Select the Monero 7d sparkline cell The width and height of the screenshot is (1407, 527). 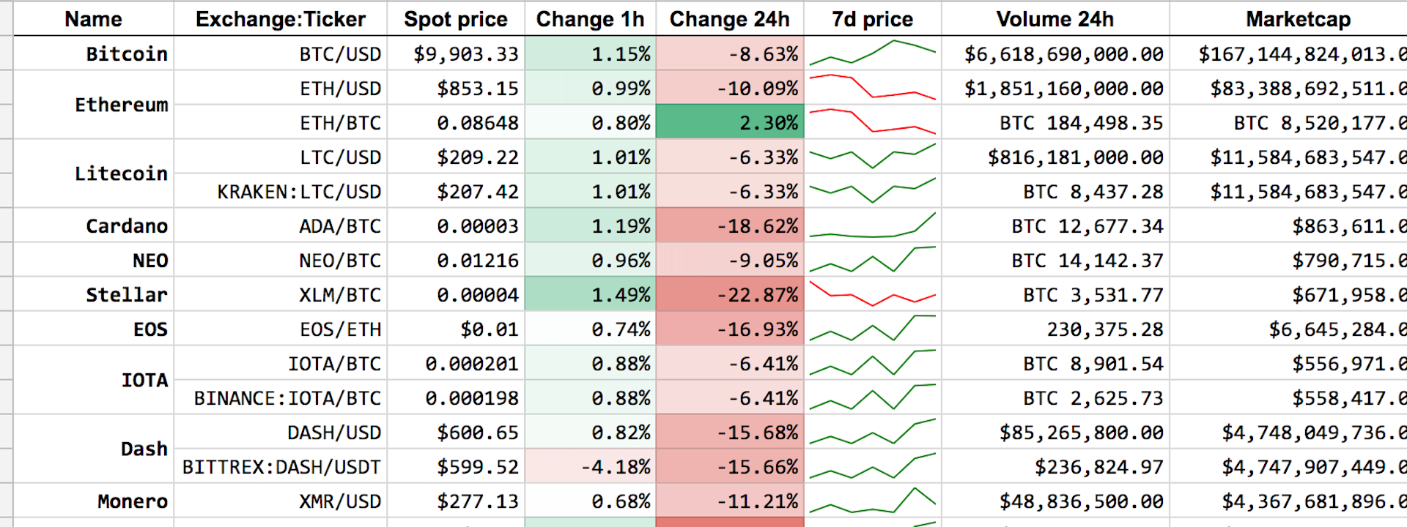point(872,501)
